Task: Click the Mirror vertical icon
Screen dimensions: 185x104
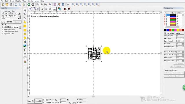Action: pyautogui.click(x=69, y=9)
